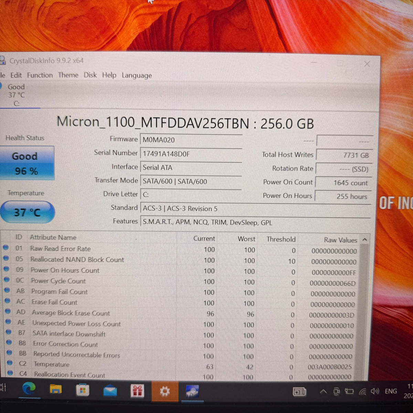Screen dimensions: 413x413
Task: Show hidden tray icons with the chevron
Action: coord(323,391)
